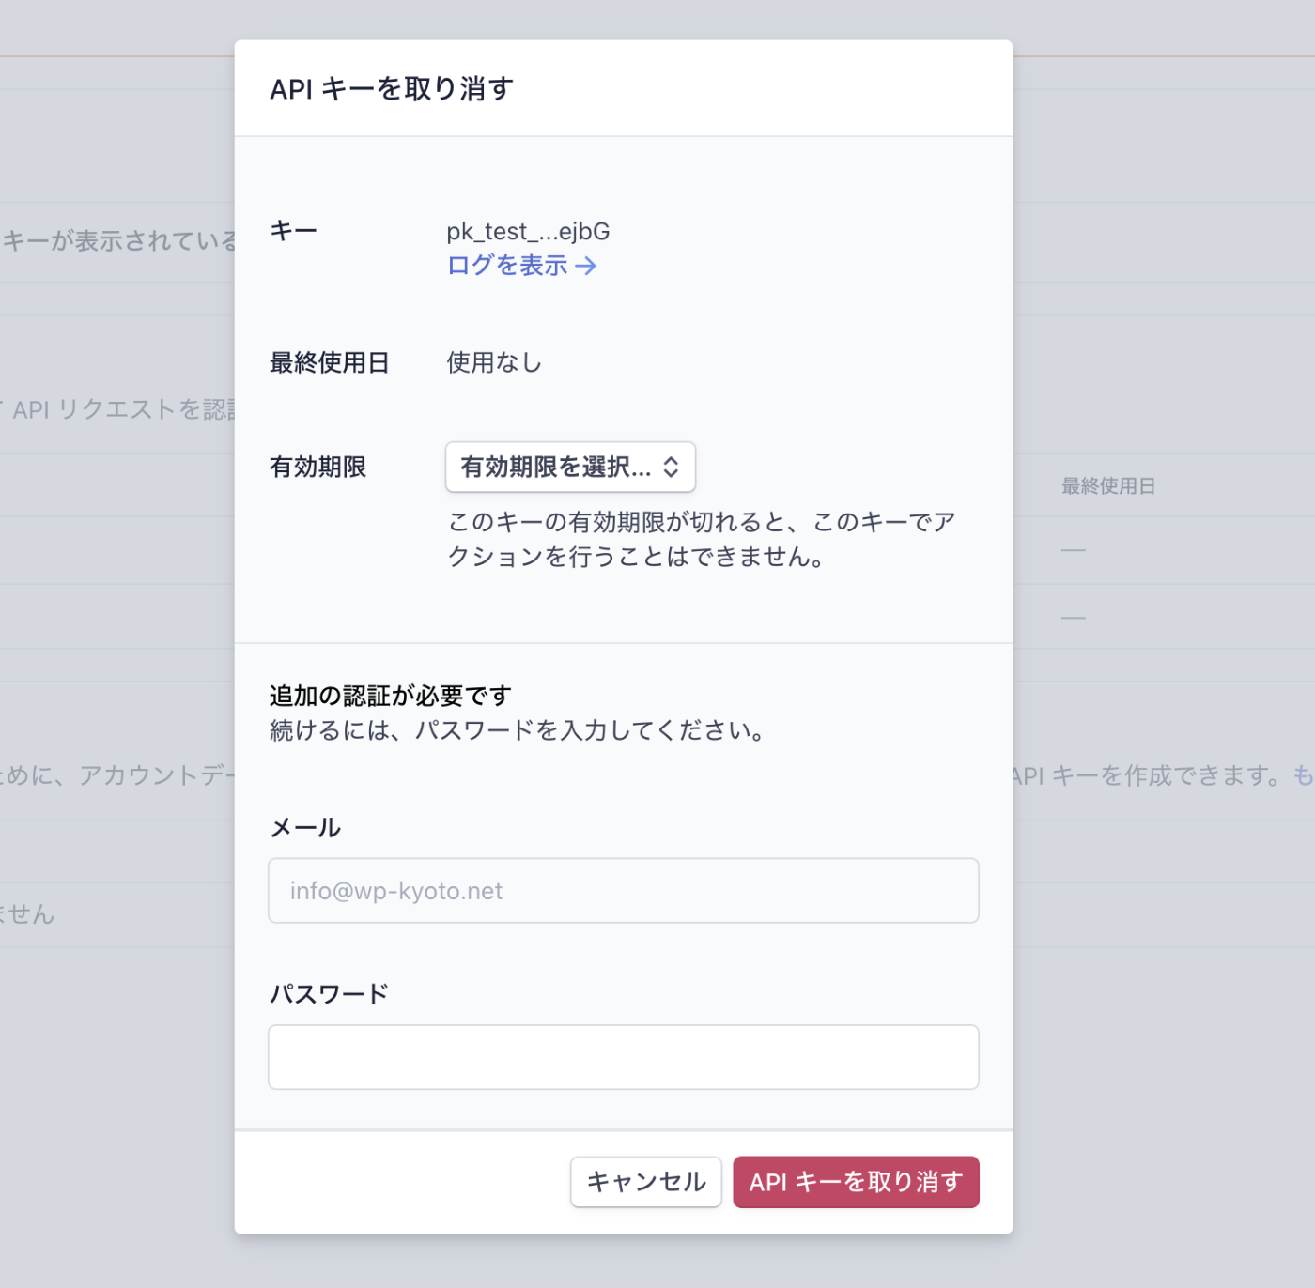Select the dialog title API キーを取り消す

point(392,89)
